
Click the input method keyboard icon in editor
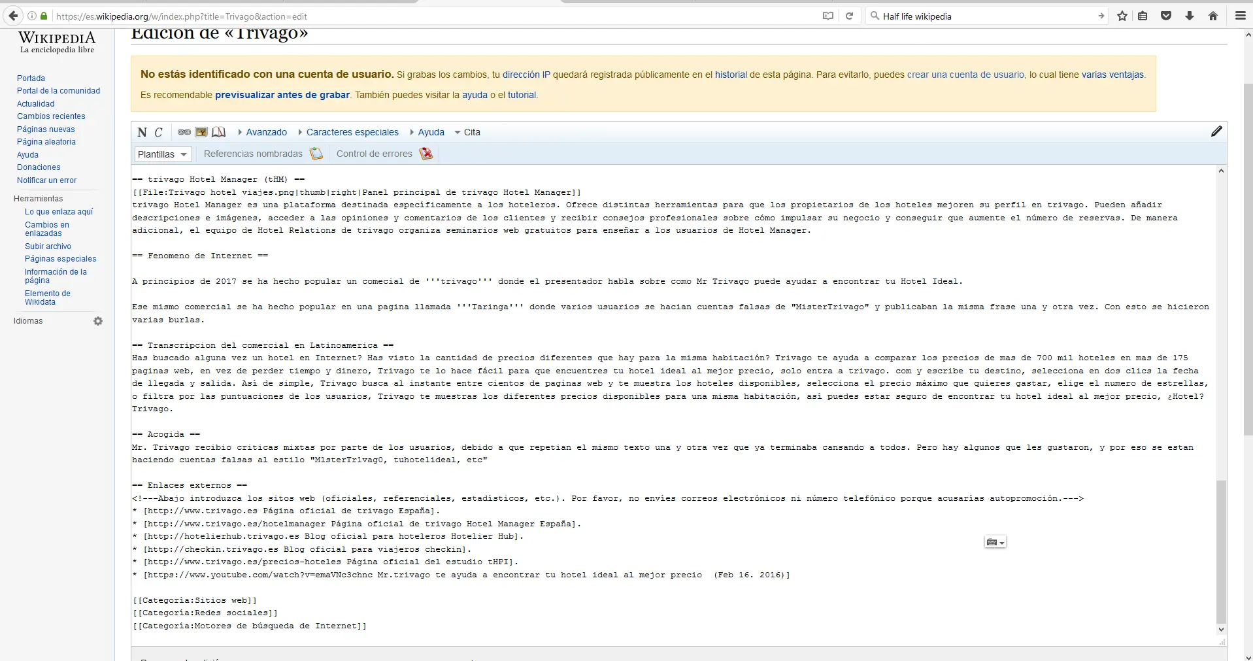click(995, 542)
